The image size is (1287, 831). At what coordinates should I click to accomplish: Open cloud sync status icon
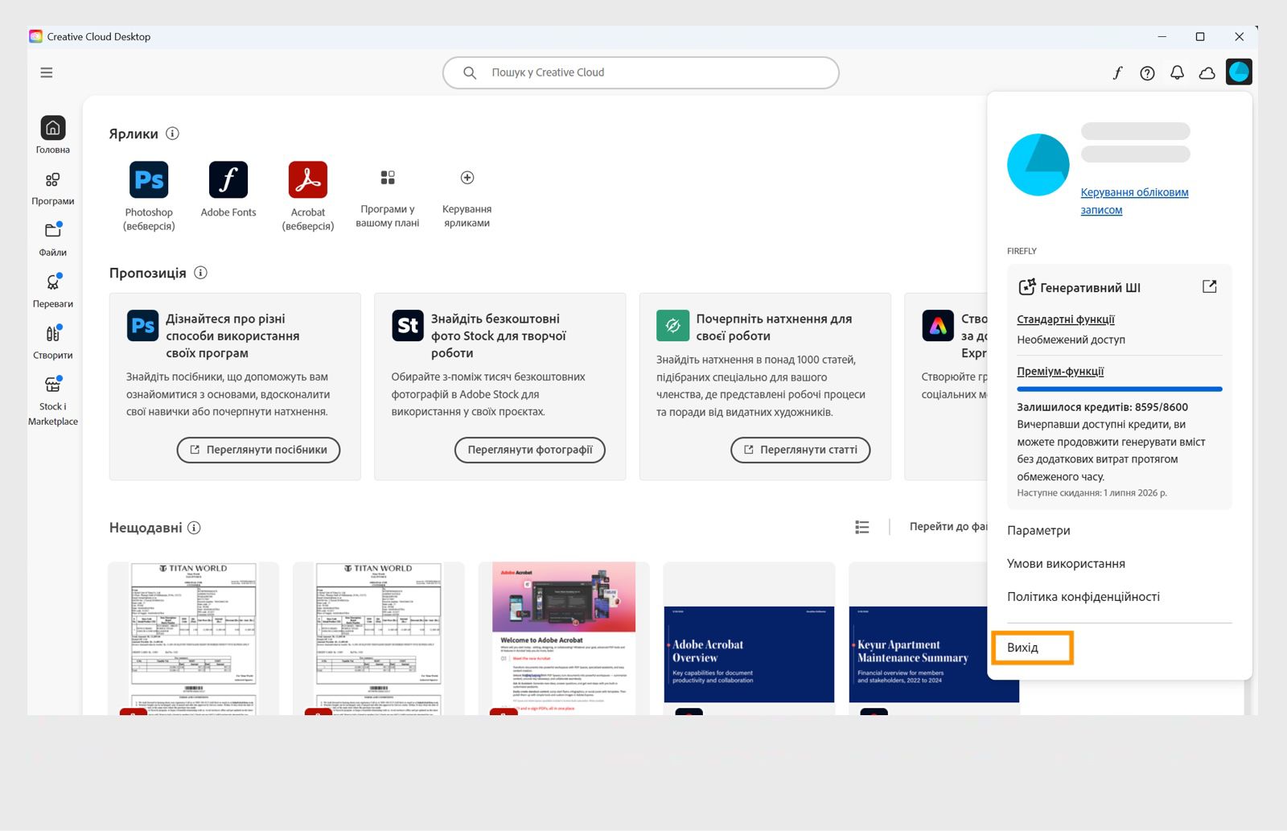tap(1207, 73)
